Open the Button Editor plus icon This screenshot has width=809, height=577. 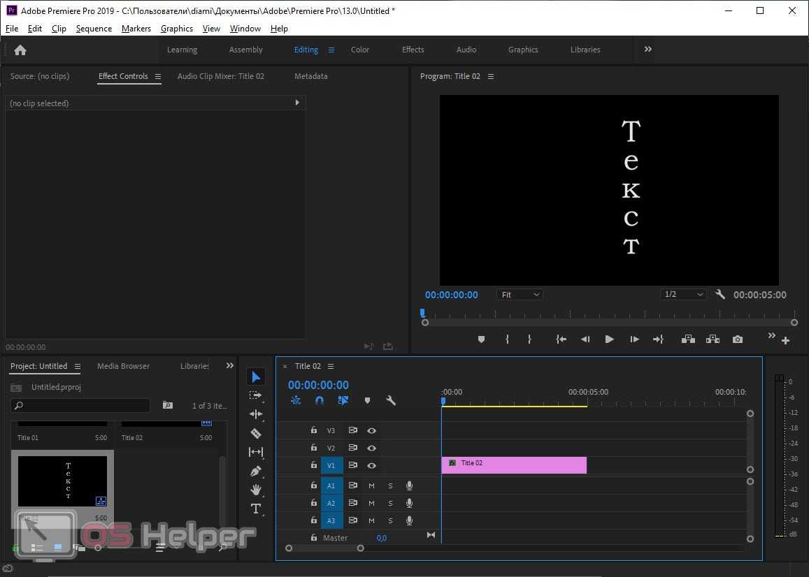click(785, 340)
